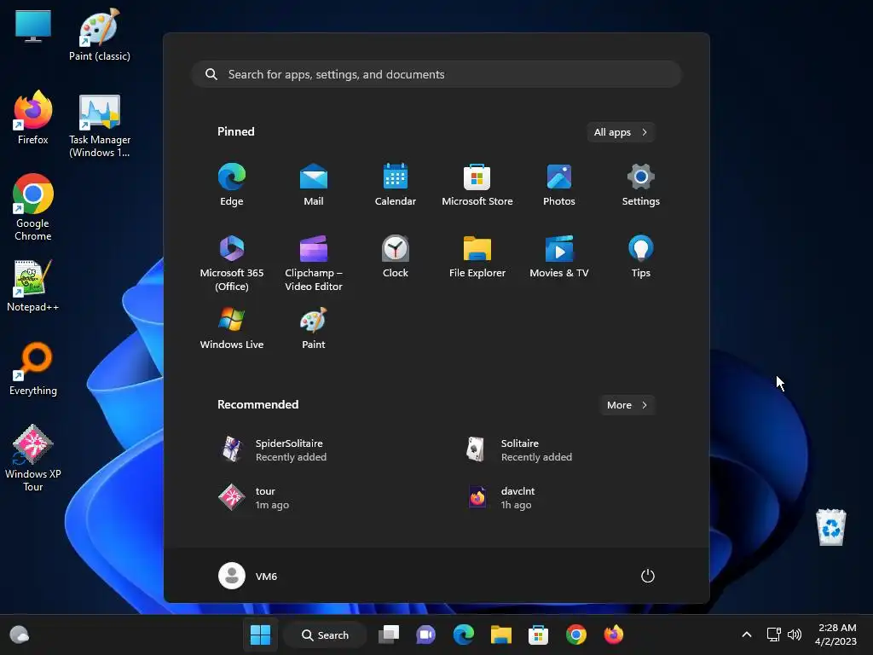Launch Firefox from the taskbar
Image resolution: width=873 pixels, height=655 pixels.
tap(613, 635)
